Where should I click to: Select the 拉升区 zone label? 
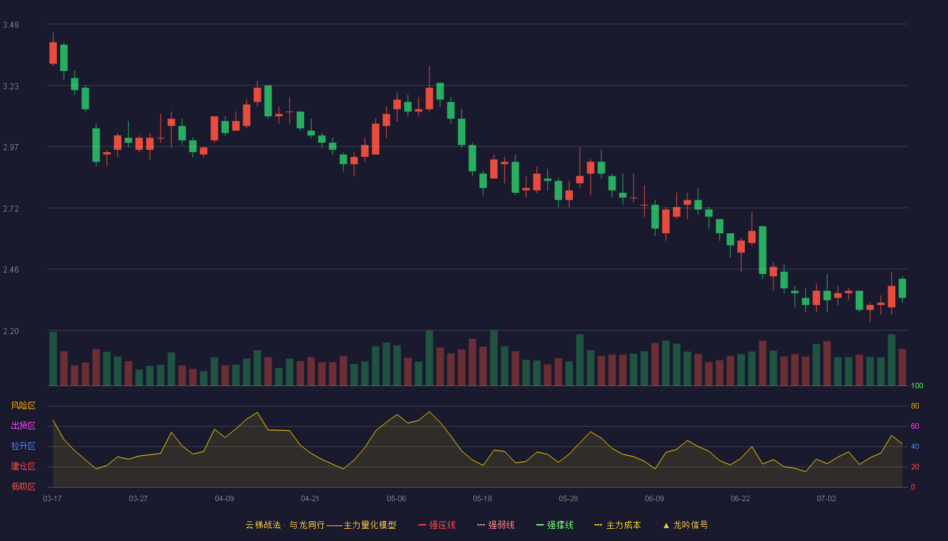(x=23, y=446)
